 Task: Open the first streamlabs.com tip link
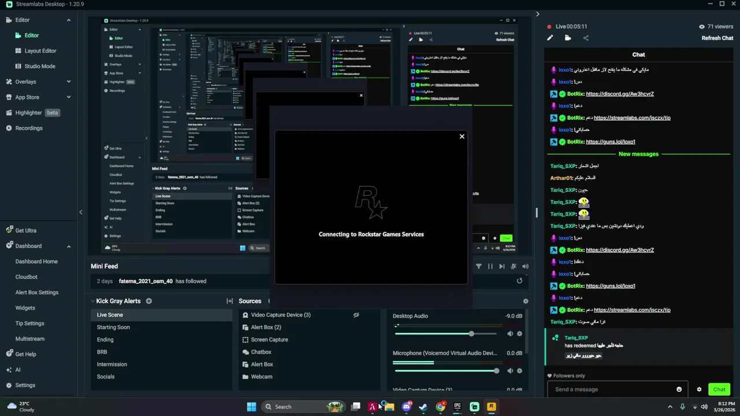point(632,118)
